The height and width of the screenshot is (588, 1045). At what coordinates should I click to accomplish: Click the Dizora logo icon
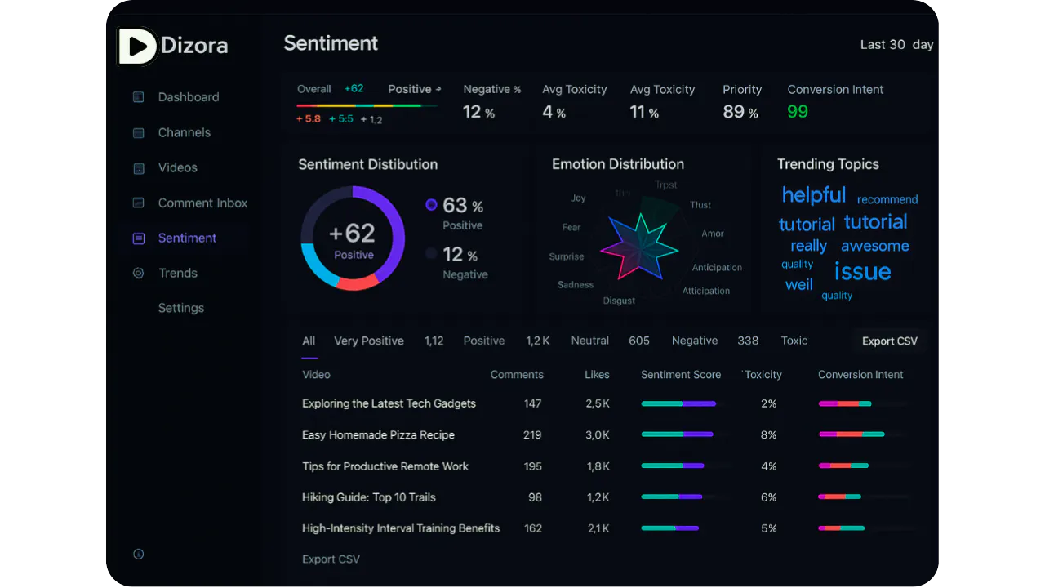pyautogui.click(x=136, y=46)
